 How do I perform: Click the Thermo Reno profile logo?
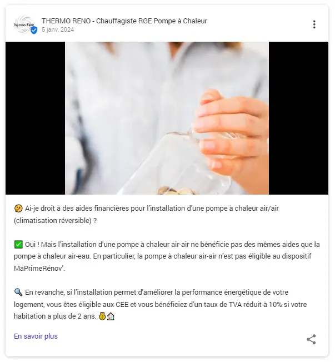(24, 24)
